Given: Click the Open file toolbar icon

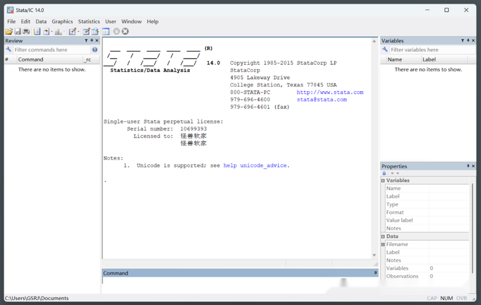Looking at the screenshot, I should click(9, 31).
